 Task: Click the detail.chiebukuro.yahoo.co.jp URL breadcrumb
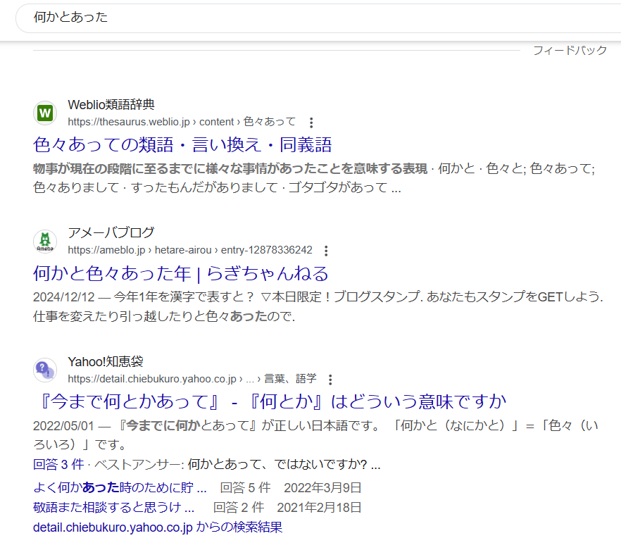click(x=192, y=379)
